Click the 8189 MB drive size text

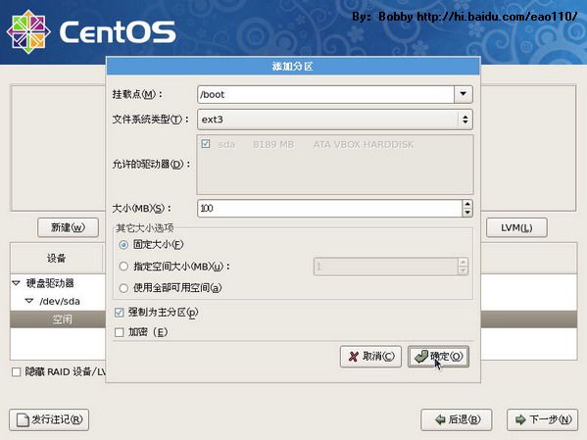pos(273,145)
